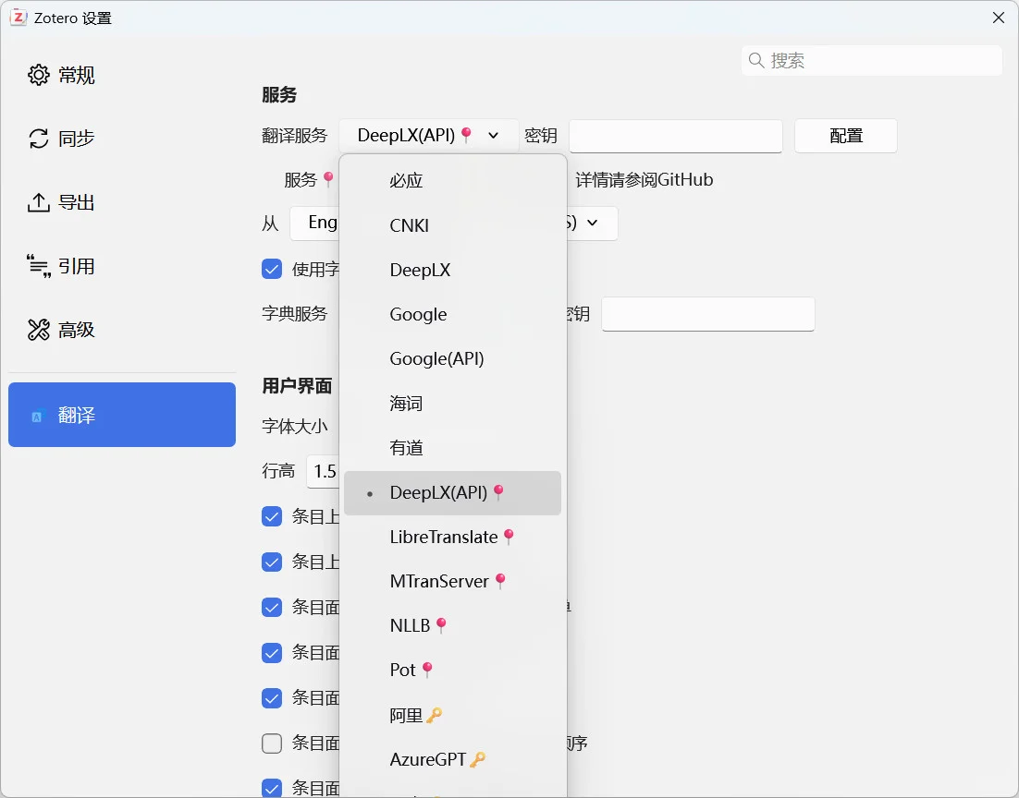The width and height of the screenshot is (1019, 798).
Task: Open the 详情请参阅GitHub link
Action: (645, 179)
